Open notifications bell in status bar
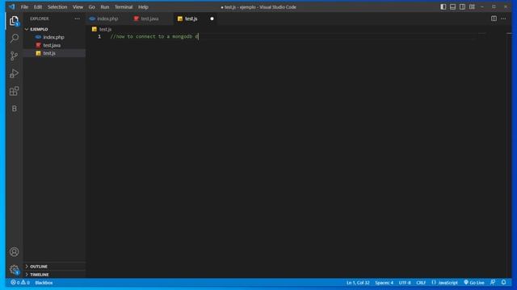The height and width of the screenshot is (290, 517). [x=503, y=283]
